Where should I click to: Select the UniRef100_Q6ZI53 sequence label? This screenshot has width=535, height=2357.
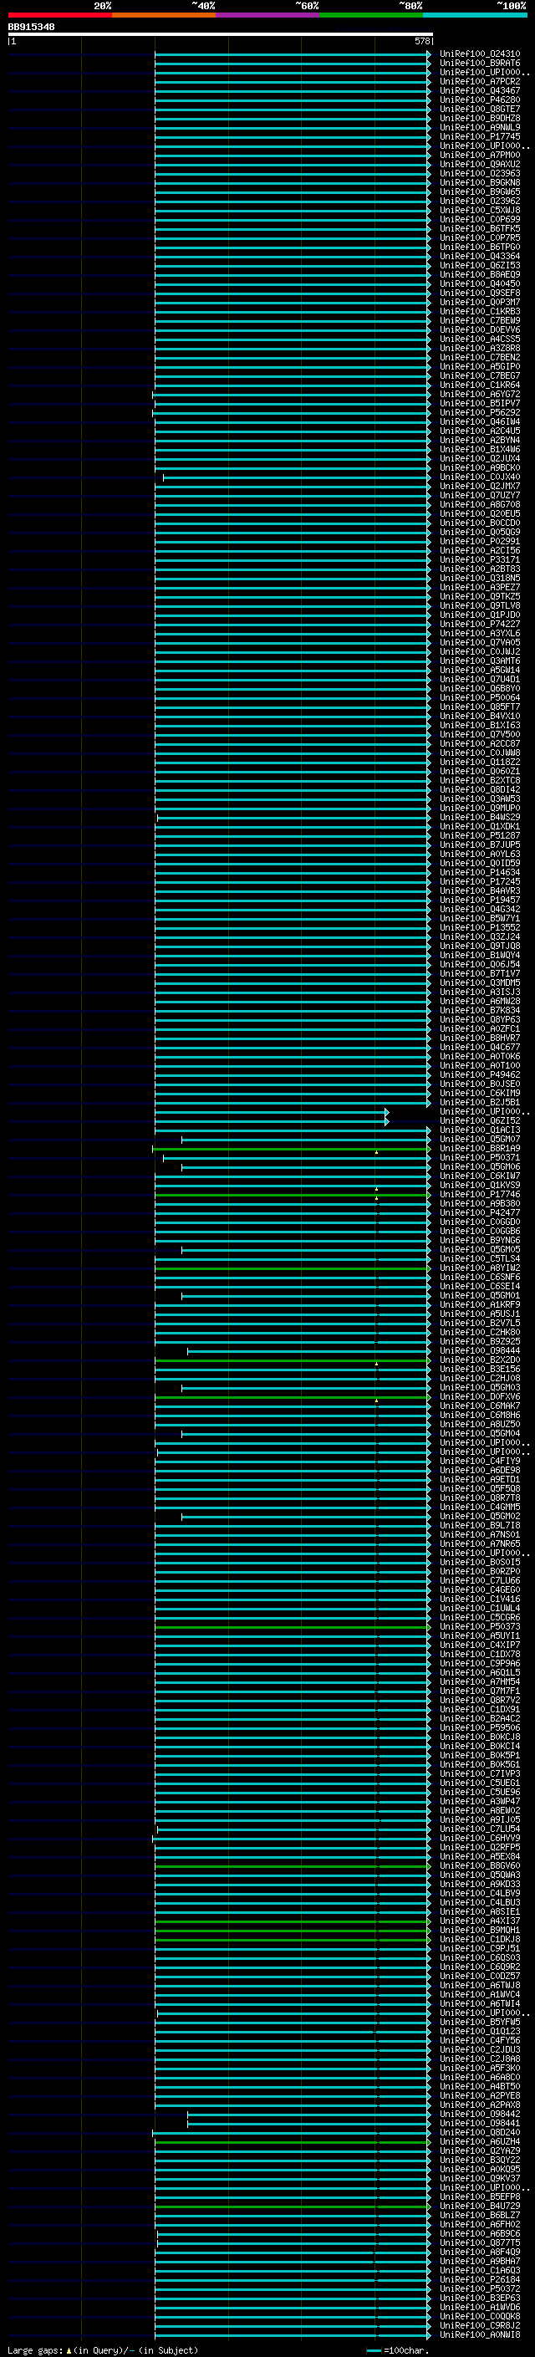tap(480, 265)
